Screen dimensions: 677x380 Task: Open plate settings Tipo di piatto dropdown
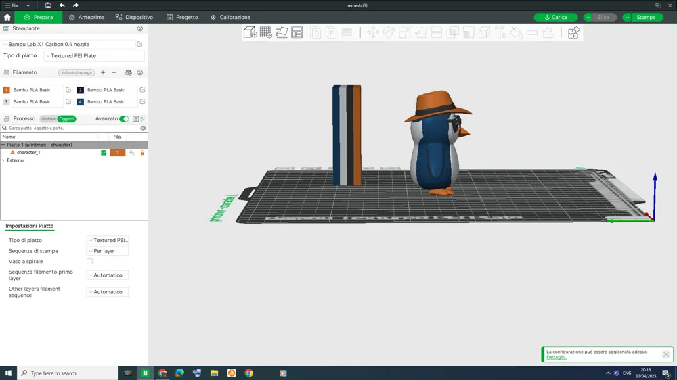(108, 240)
